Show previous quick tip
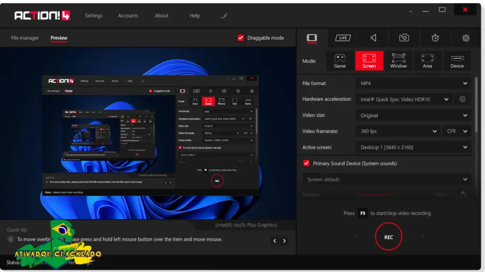Image resolution: width=485 pixels, height=272 pixels. 275,241
